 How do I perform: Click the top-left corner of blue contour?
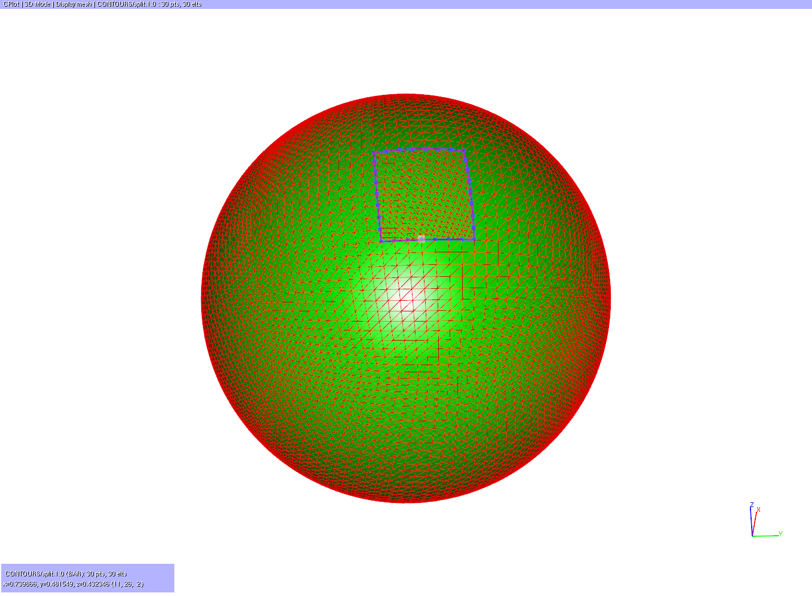[374, 153]
